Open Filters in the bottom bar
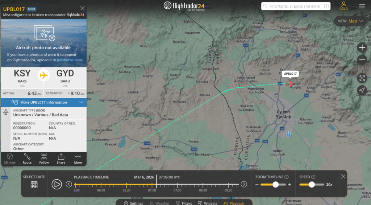This screenshot has height=205, width=371. pos(184,203)
